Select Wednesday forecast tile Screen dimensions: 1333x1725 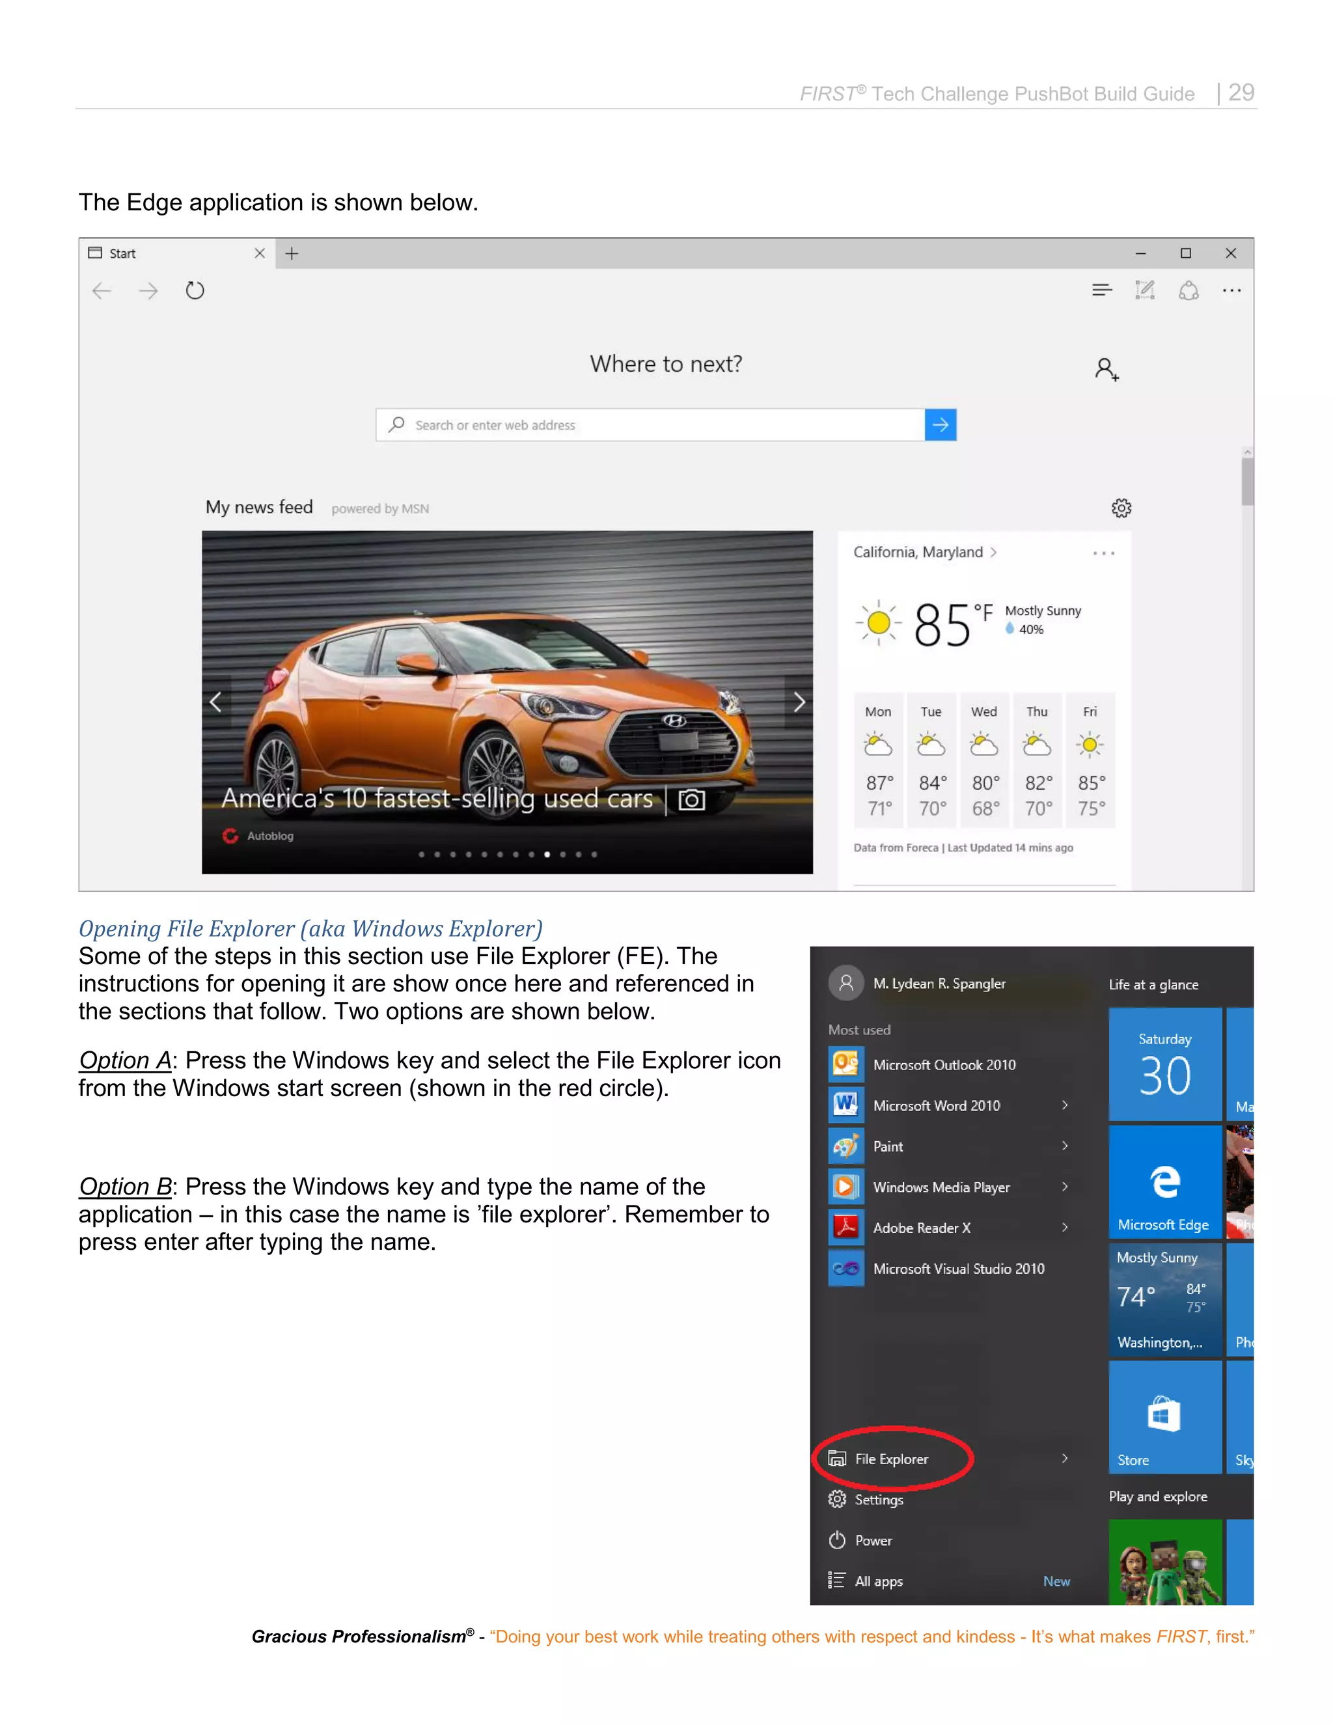984,760
